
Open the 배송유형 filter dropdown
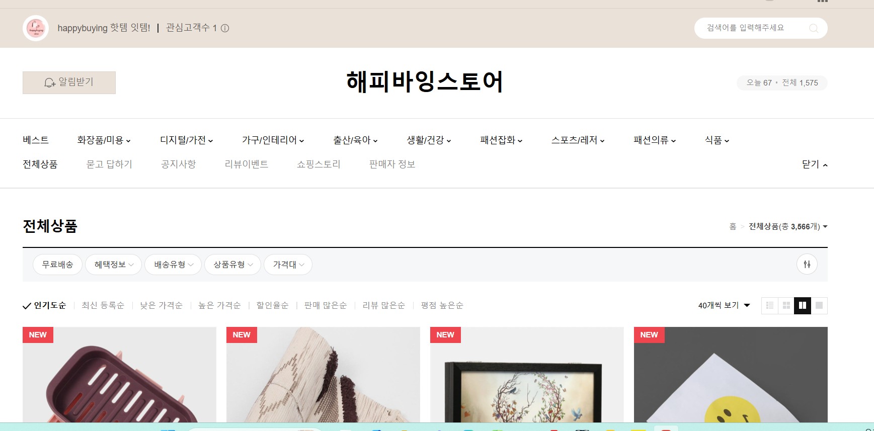pyautogui.click(x=174, y=265)
